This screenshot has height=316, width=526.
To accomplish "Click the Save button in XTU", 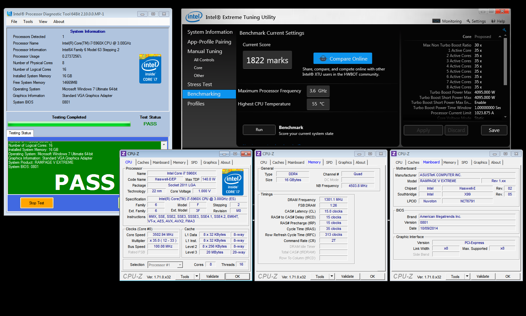I will (x=494, y=130).
